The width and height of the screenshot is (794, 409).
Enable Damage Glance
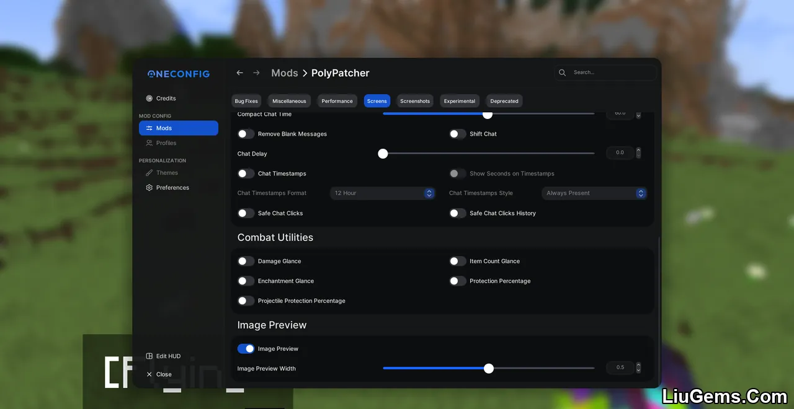coord(246,262)
